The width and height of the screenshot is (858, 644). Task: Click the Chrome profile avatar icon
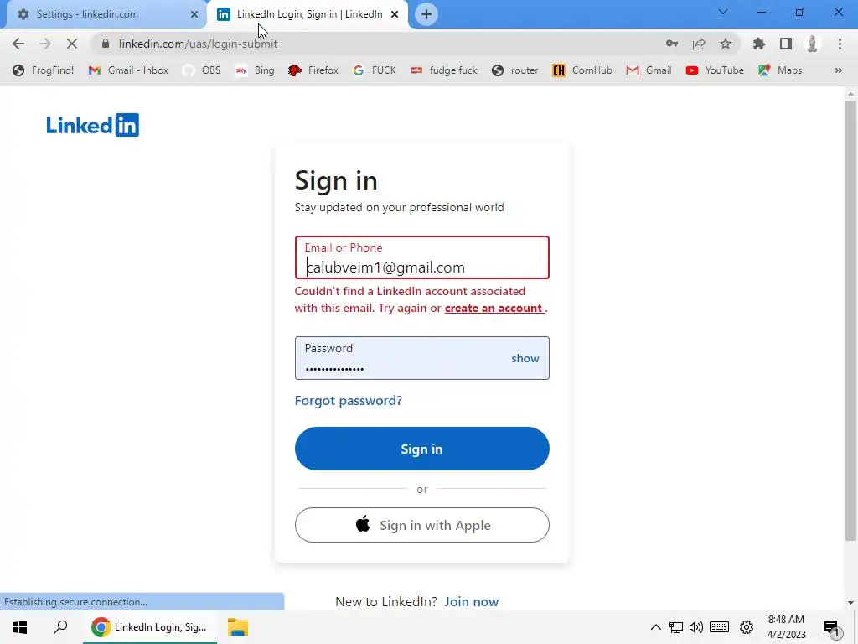tap(812, 44)
